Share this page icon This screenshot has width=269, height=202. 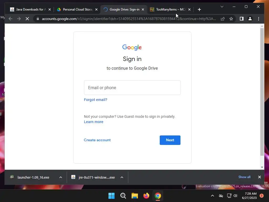click(x=223, y=19)
